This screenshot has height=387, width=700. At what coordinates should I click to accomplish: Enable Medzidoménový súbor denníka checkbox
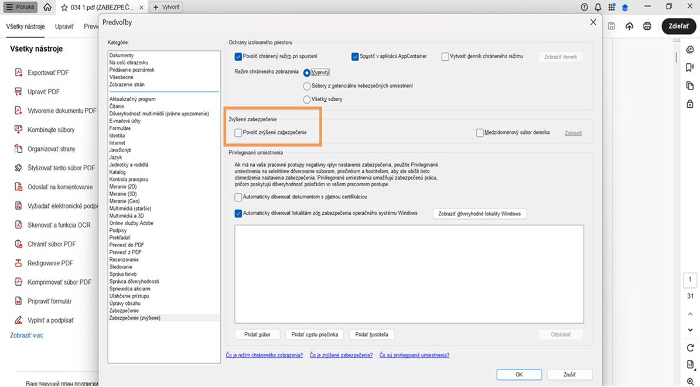click(480, 132)
